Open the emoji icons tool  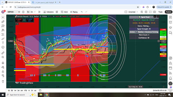click(x=3, y=47)
